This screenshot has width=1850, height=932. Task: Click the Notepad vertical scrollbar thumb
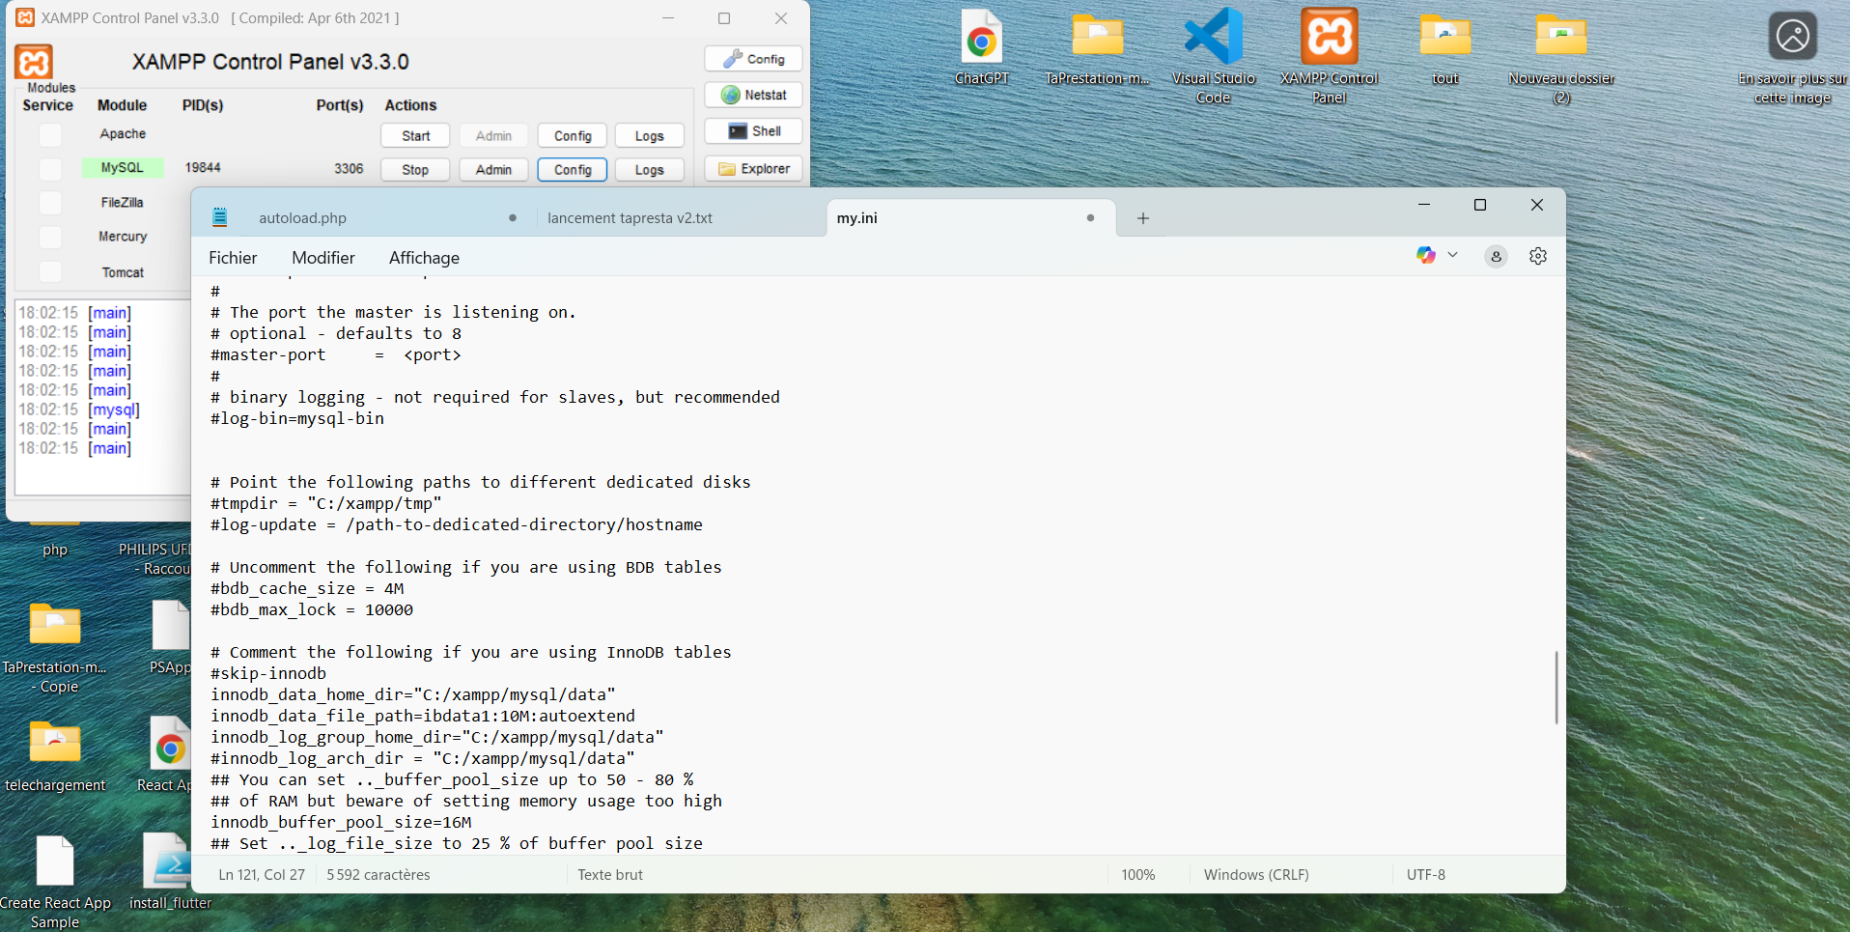[1556, 688]
